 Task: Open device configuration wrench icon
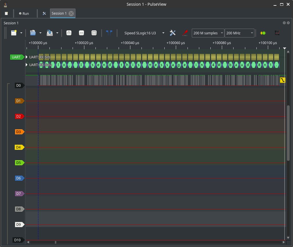tap(173, 33)
